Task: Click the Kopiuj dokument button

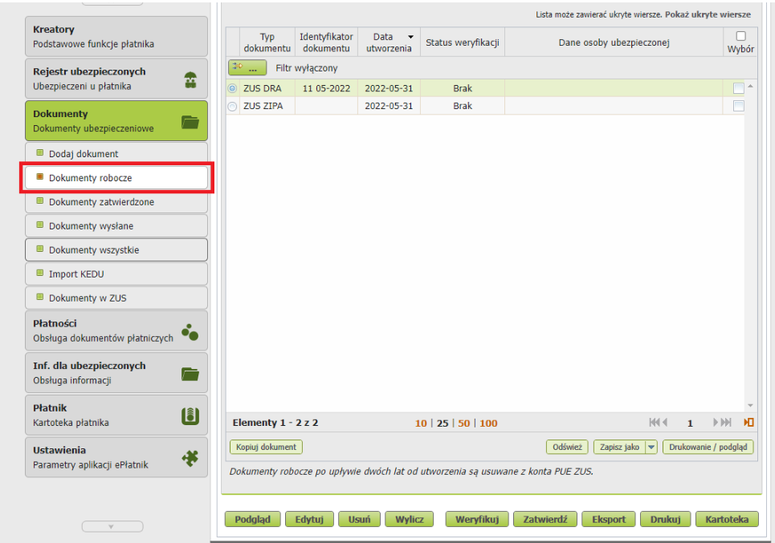Action: click(266, 447)
